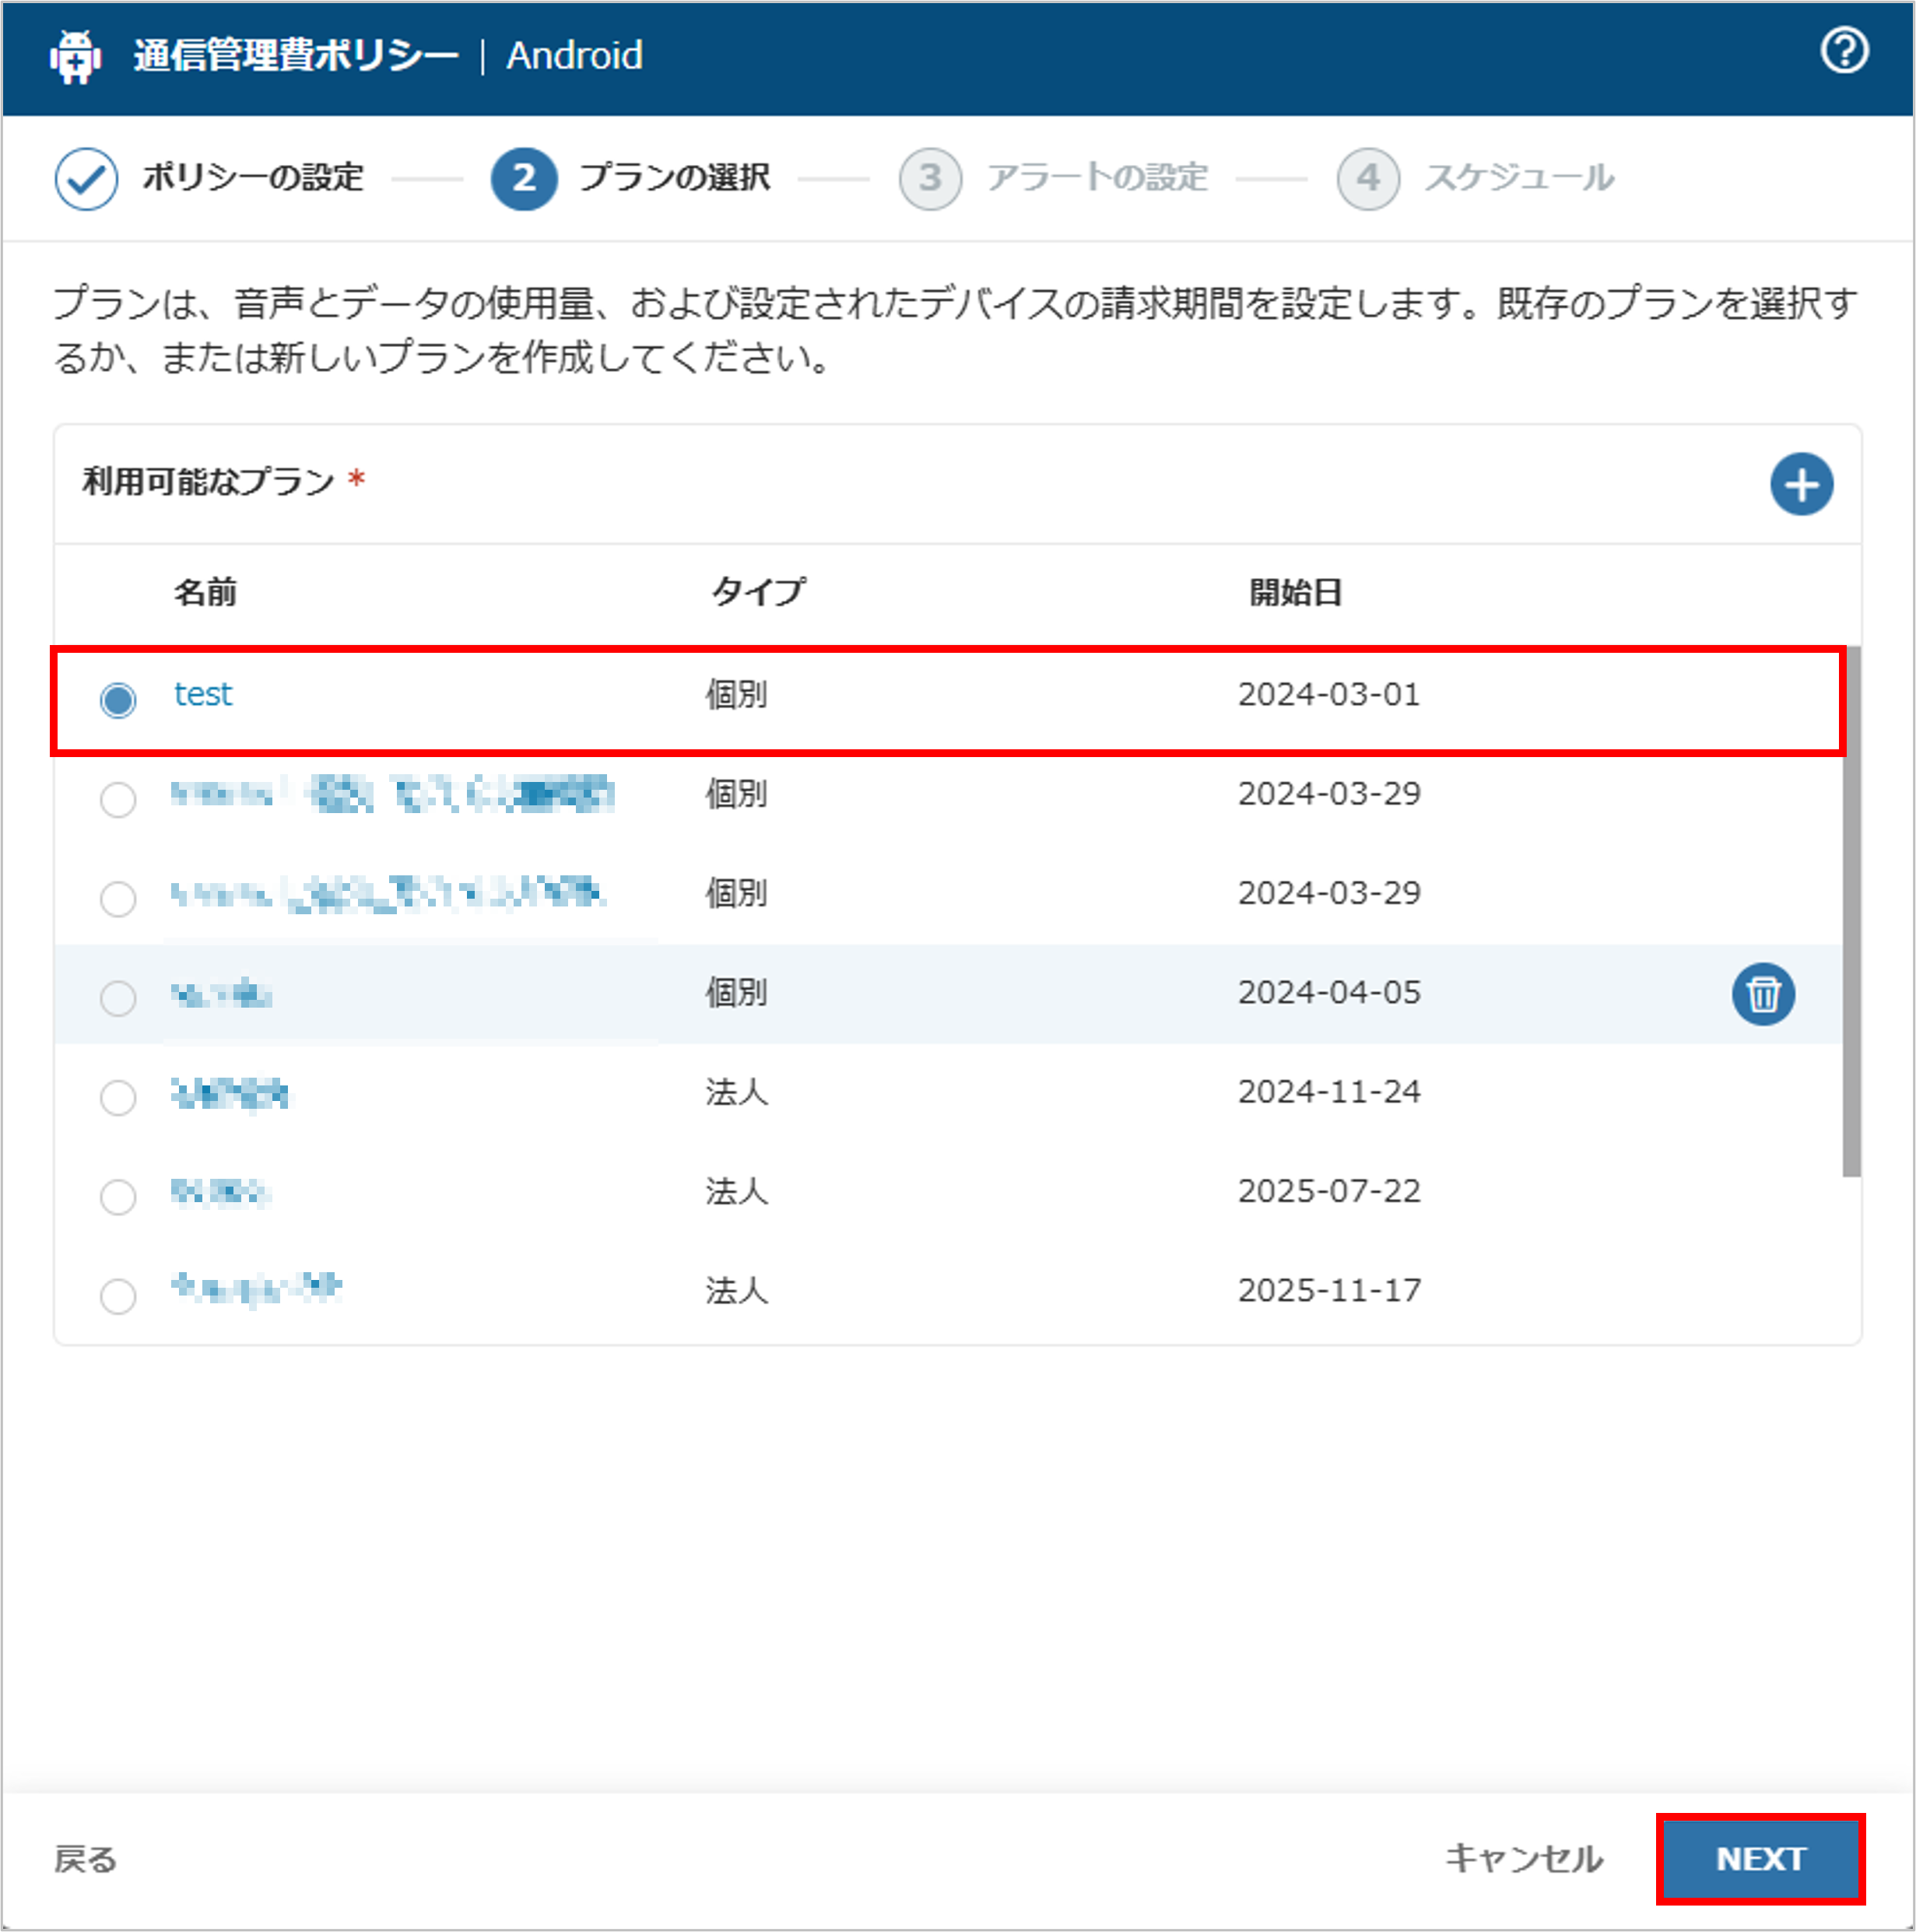
Task: Click the help question mark icon
Action: pos(1843,51)
